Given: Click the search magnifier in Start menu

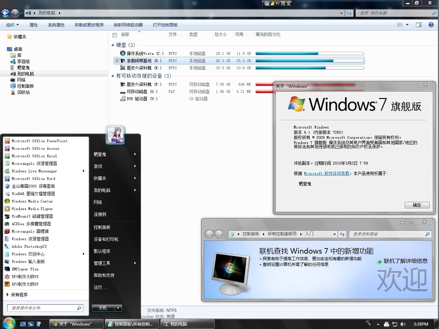Looking at the screenshot, I should tap(79, 308).
